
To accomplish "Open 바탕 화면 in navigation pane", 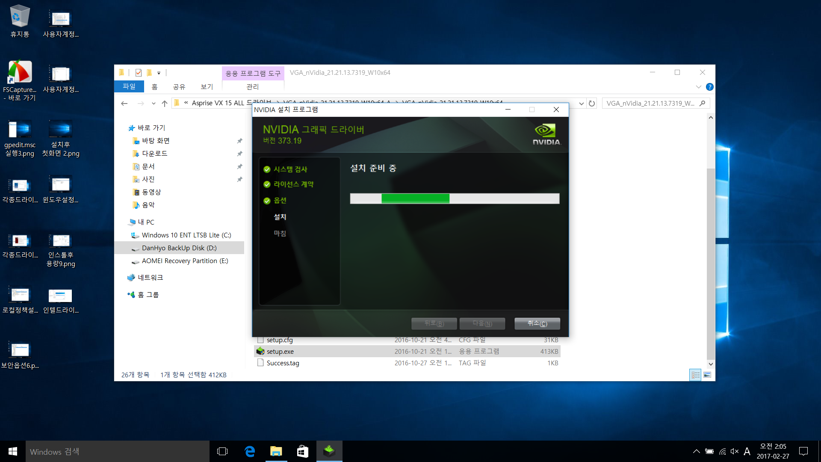I will (x=156, y=141).
